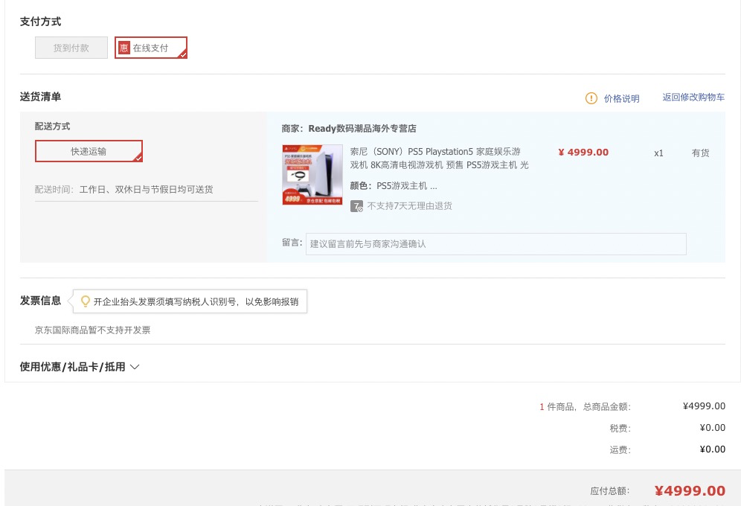The image size is (741, 506).
Task: Click 总商品金额 ¥4999.00 value
Action: coord(704,406)
